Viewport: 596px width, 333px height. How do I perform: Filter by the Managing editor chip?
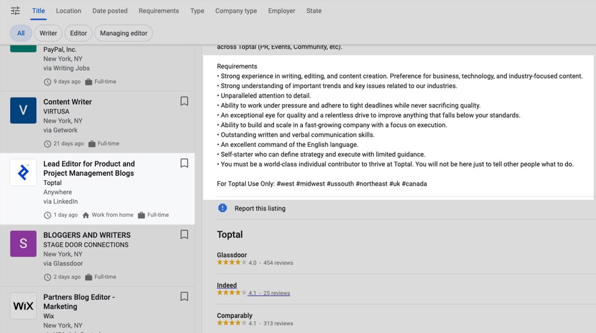pyautogui.click(x=123, y=33)
